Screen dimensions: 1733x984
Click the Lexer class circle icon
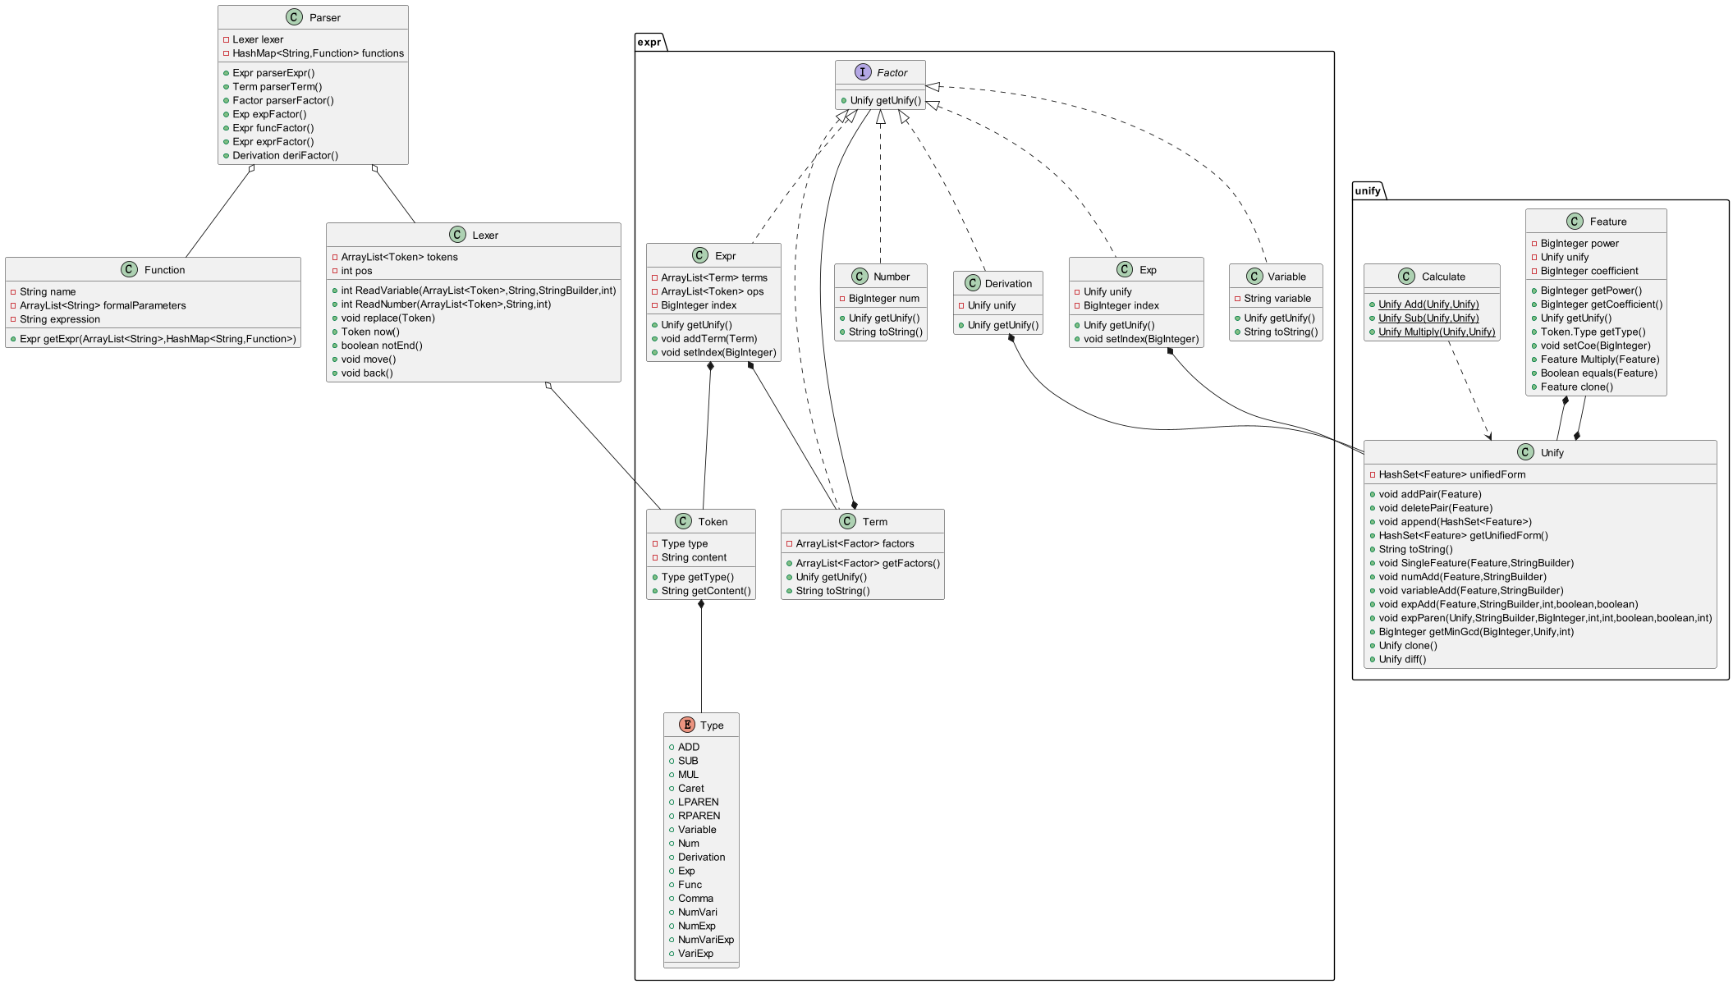tap(458, 235)
